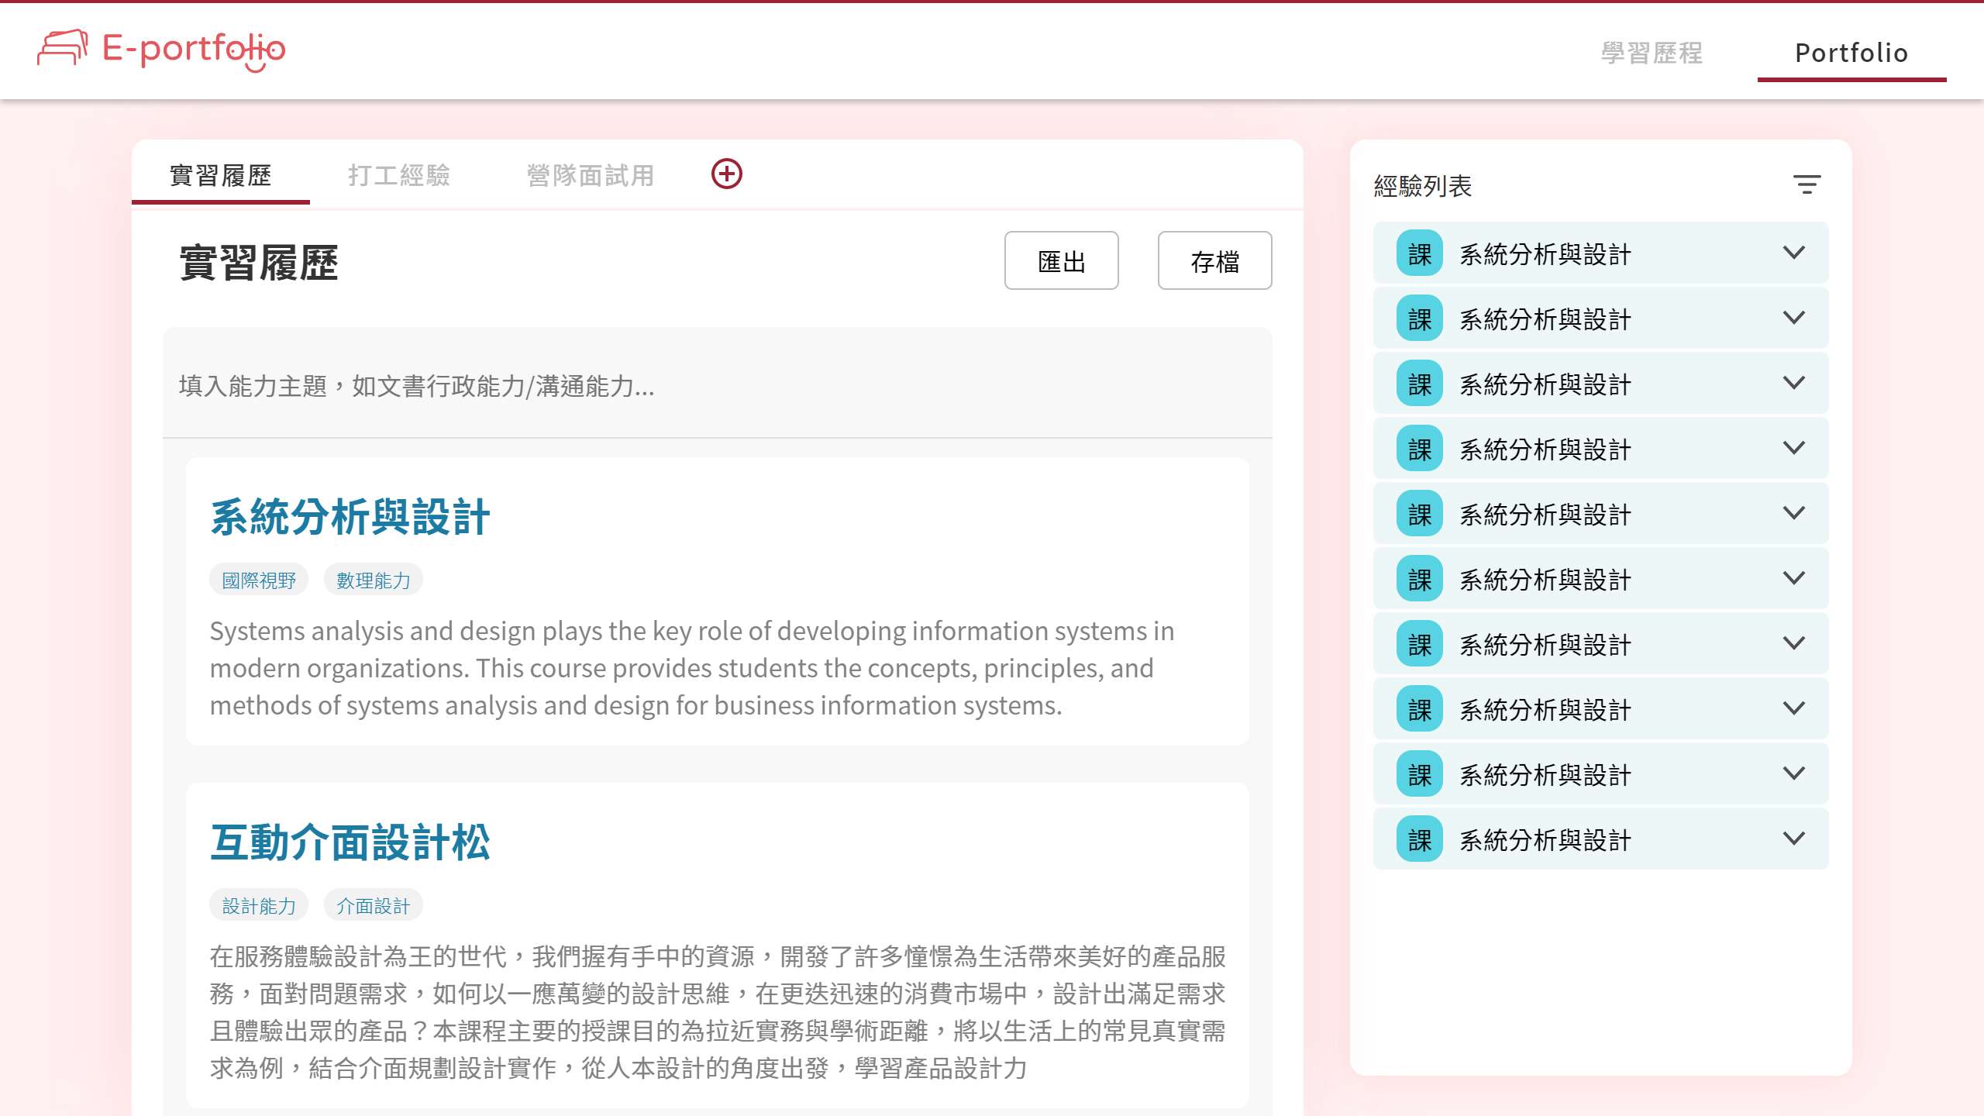Click the 數理能力 tag chip
The image size is (1984, 1116).
coord(373,580)
